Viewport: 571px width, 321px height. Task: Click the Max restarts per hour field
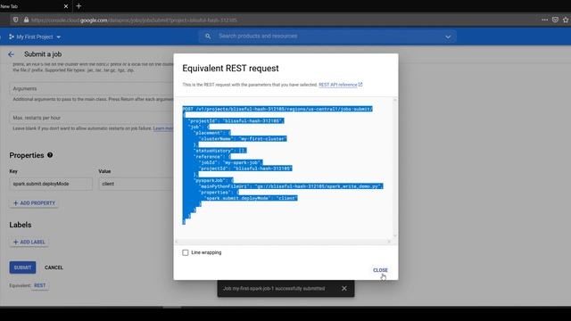[92, 118]
